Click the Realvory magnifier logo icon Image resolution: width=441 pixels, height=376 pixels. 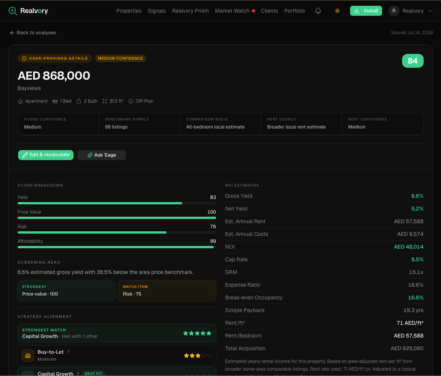pos(13,11)
